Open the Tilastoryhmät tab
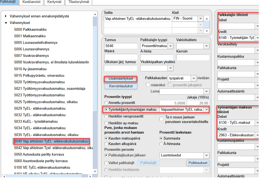The height and width of the screenshot is (185, 262). coord(79,2)
